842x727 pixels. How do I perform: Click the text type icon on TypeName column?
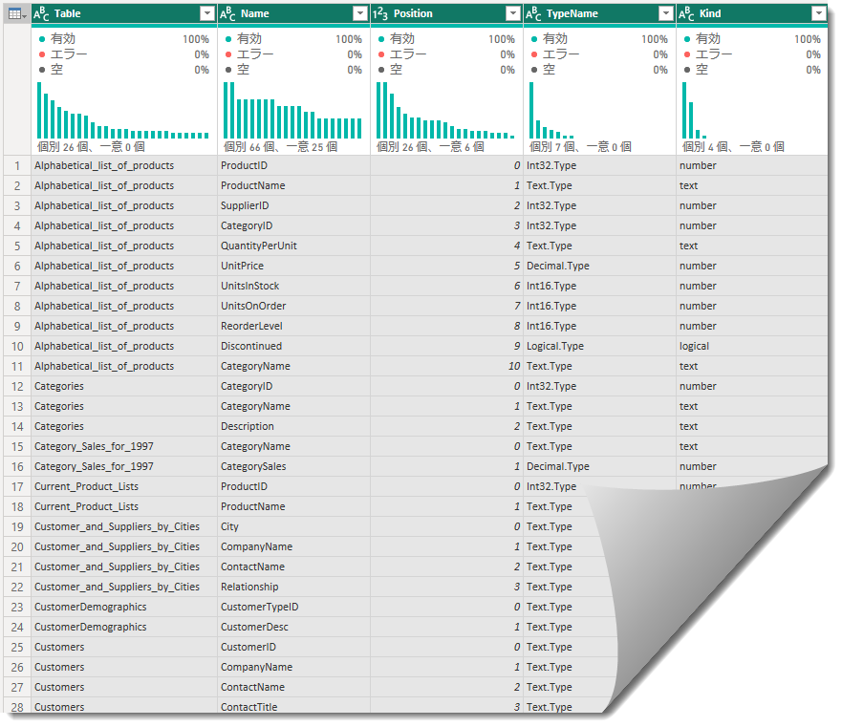(533, 14)
